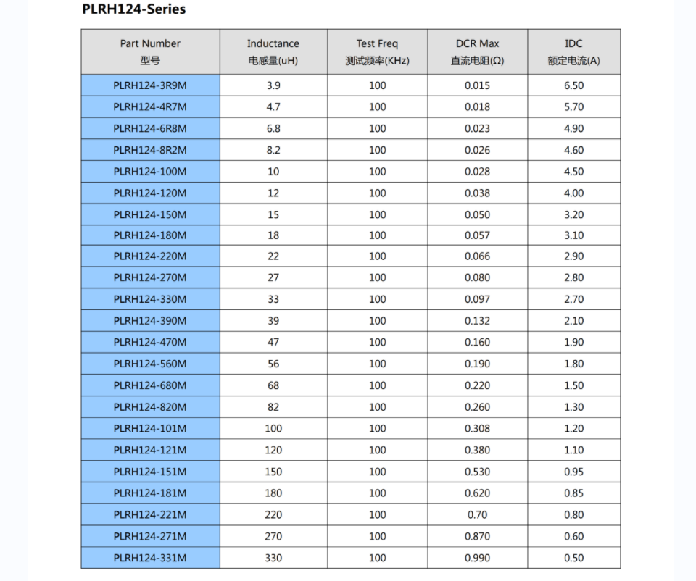Click the PLRH124-4R7M part number cell
The image size is (696, 581).
[x=150, y=106]
